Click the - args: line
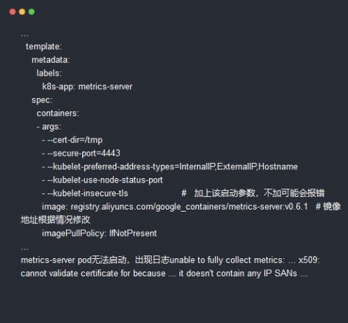 click(49, 127)
